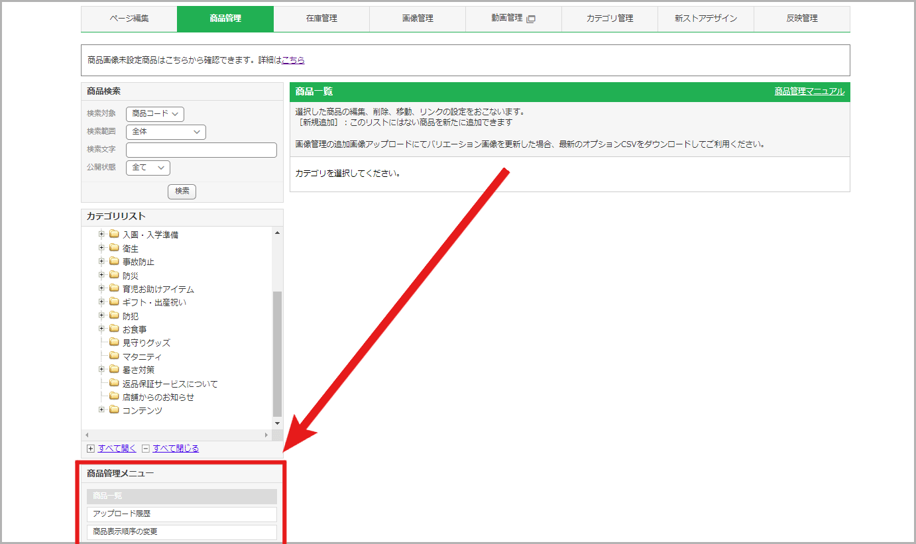Click the 事故防止 folder icon
The height and width of the screenshot is (544, 916).
pyautogui.click(x=114, y=262)
